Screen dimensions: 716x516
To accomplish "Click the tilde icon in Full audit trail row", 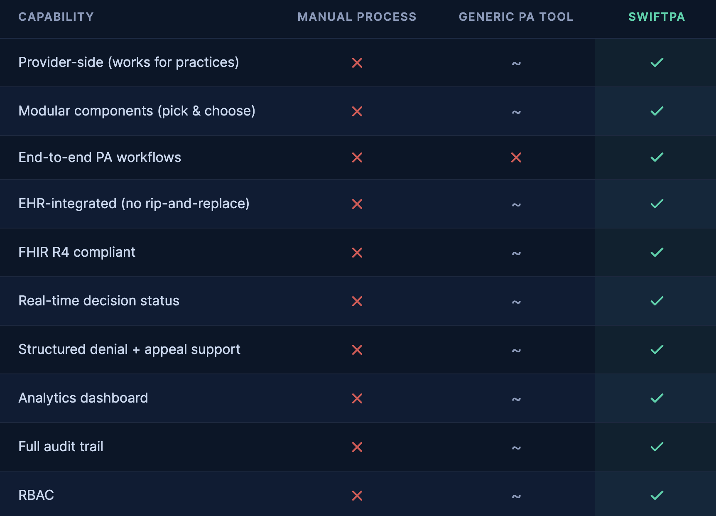I will click(516, 447).
